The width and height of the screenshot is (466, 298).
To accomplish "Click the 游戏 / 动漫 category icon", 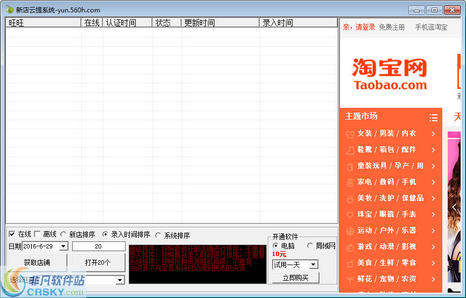I will pos(350,247).
